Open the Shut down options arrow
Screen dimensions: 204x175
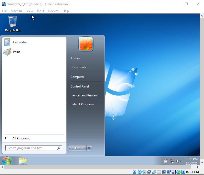pyautogui.click(x=89, y=148)
